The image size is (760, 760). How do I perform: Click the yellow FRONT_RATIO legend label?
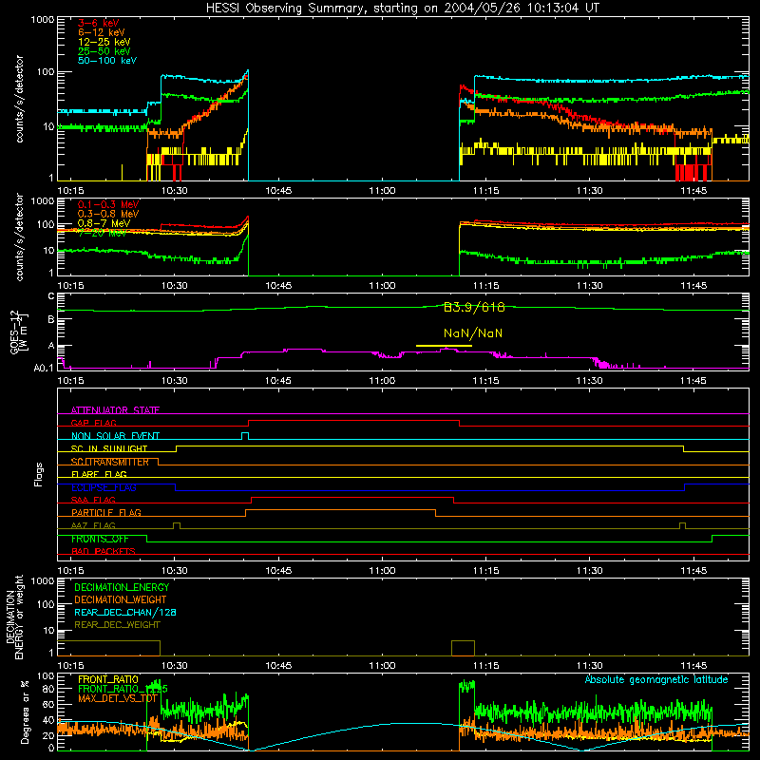pyautogui.click(x=108, y=679)
